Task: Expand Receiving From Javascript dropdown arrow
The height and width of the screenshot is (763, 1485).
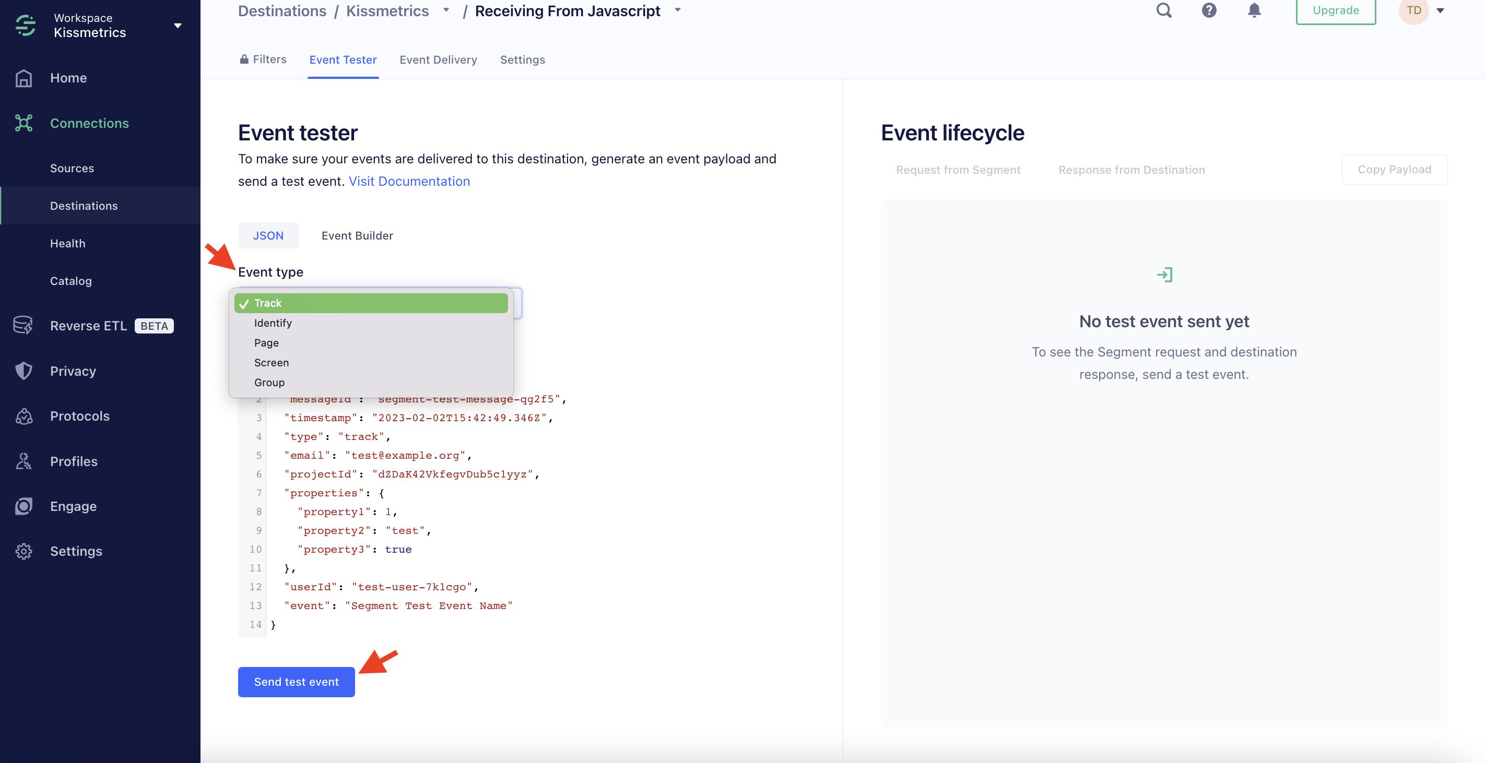Action: click(677, 10)
